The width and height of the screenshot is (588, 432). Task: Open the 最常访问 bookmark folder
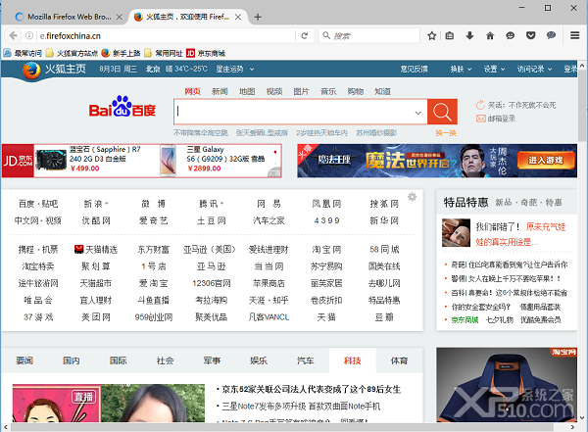pyautogui.click(x=23, y=53)
